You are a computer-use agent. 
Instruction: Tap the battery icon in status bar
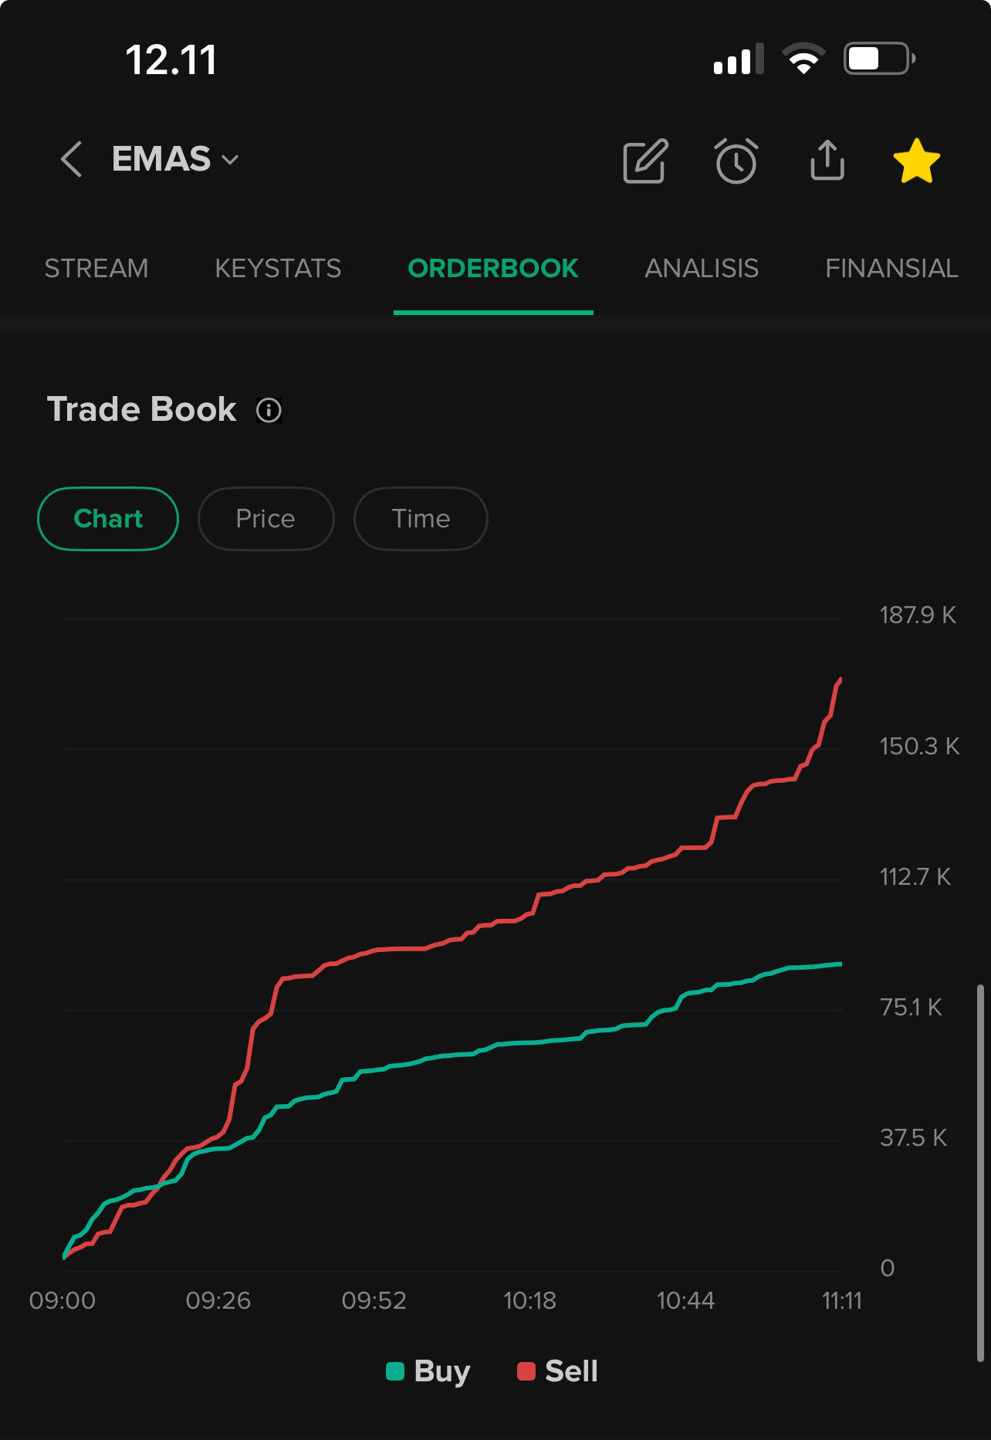[879, 59]
